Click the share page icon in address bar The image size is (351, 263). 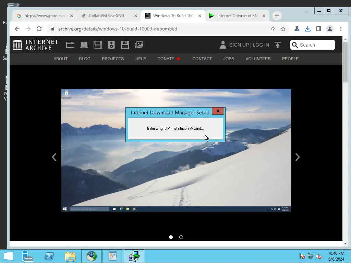pyautogui.click(x=272, y=29)
